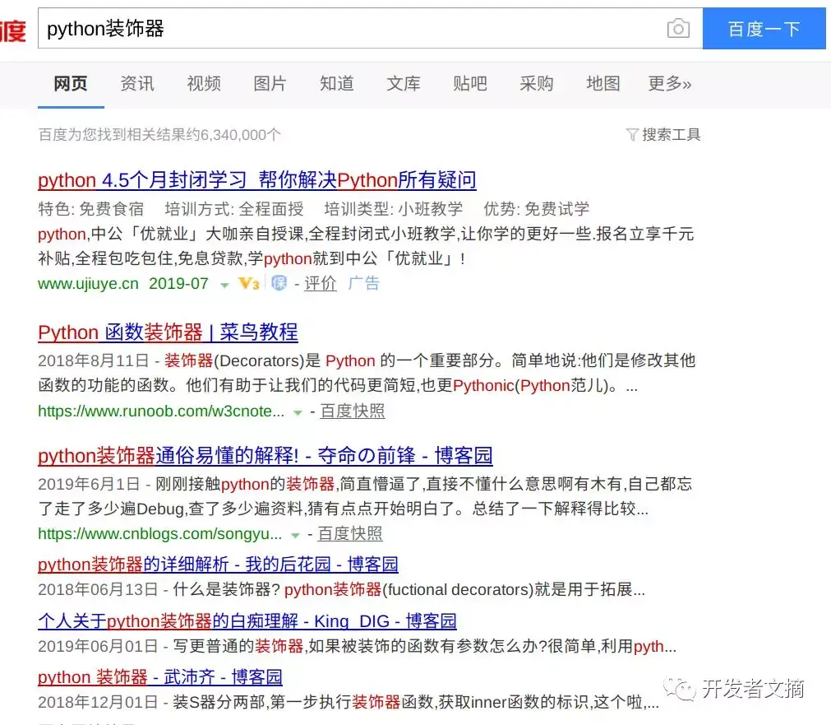Select the 视频 (Video) search category

(x=203, y=84)
